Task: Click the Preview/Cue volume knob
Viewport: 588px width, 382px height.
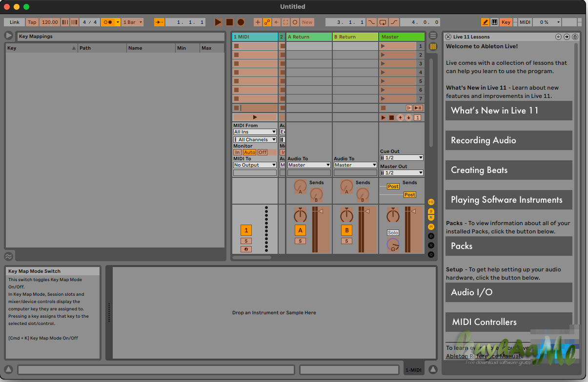Action: click(x=393, y=245)
